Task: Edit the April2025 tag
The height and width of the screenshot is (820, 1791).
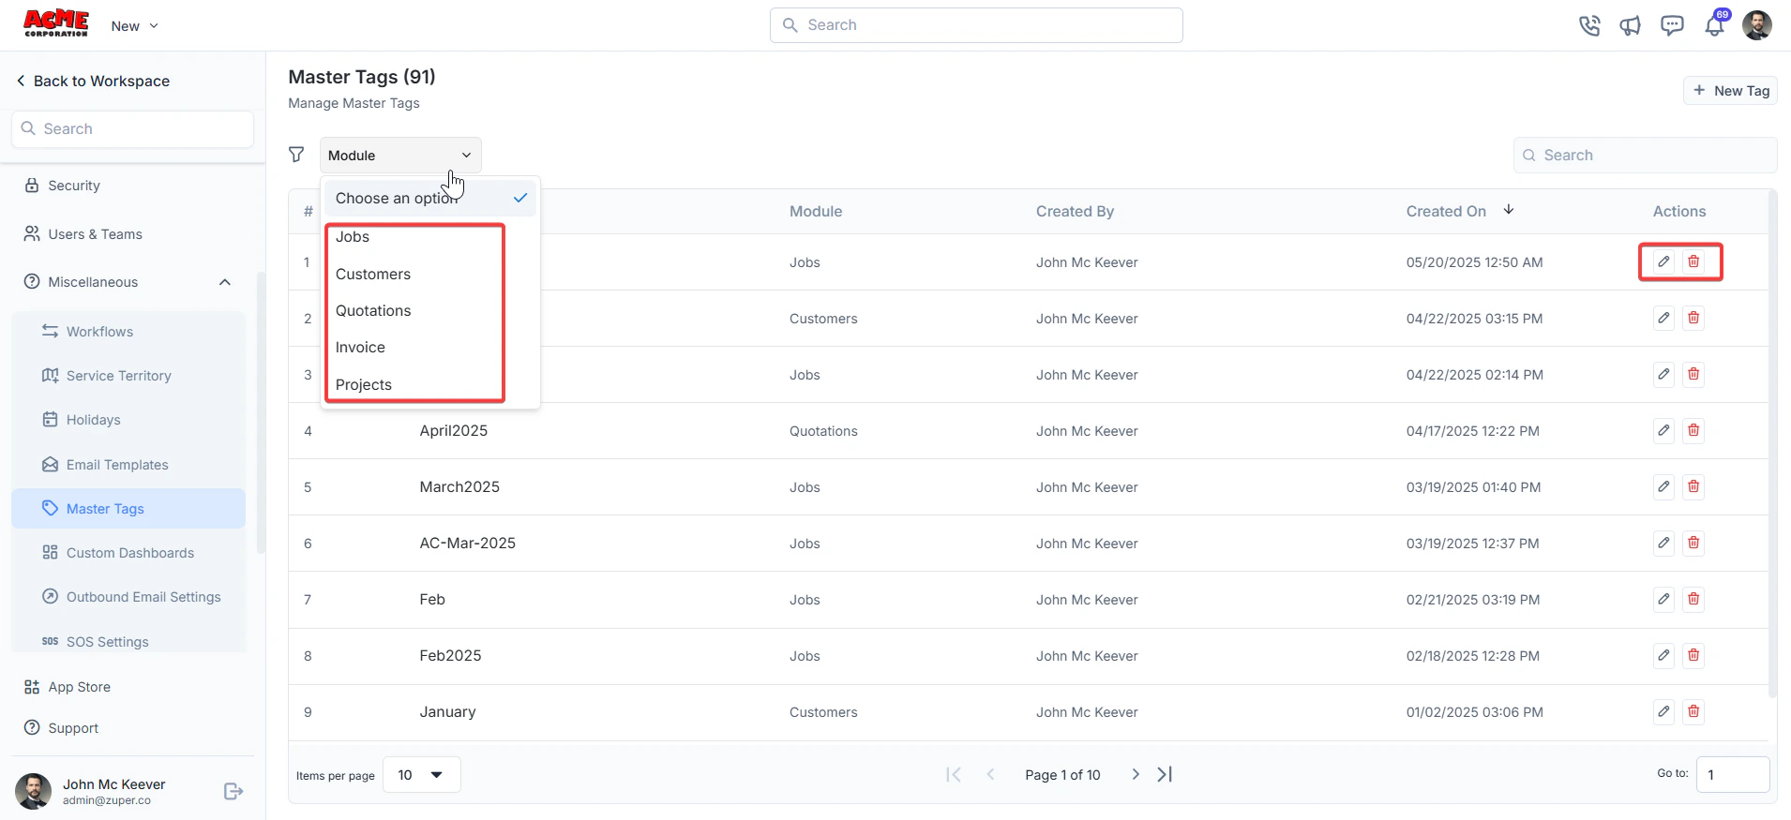Action: (x=1663, y=430)
